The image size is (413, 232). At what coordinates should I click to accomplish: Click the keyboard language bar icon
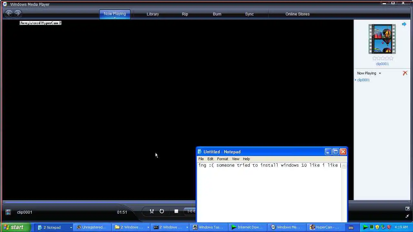[x=351, y=227]
